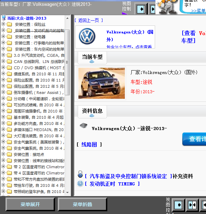Screen dimensions: 206x214
Task: Open Volkswagen(大众)(国外) brand link
Action: coord(130,36)
